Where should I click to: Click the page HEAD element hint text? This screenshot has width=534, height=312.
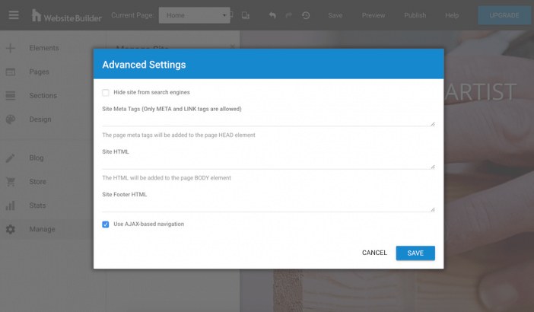[179, 135]
